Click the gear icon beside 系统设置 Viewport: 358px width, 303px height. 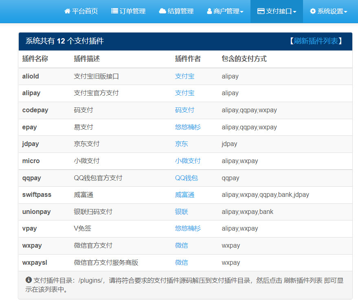point(312,11)
